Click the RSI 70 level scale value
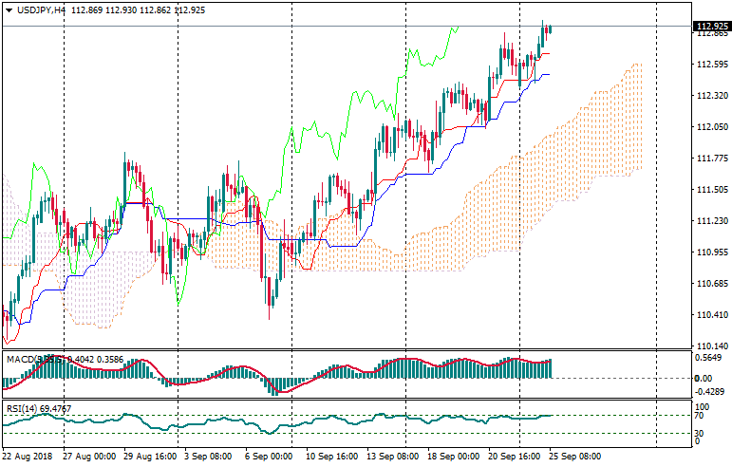 [x=701, y=416]
